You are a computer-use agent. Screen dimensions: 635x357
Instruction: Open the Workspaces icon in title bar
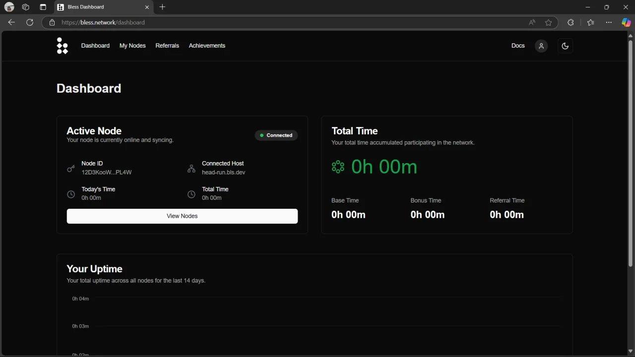click(26, 7)
